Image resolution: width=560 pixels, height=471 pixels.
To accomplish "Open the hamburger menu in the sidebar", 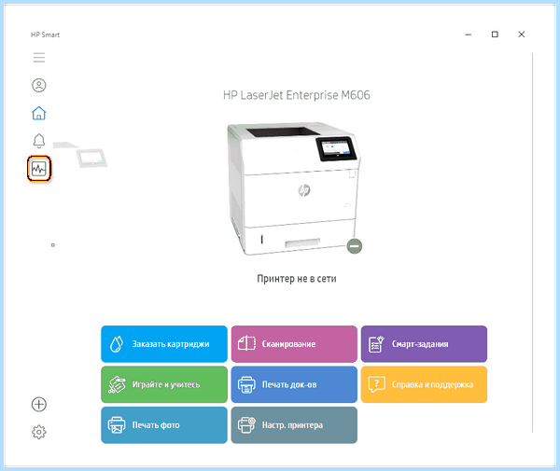I will (39, 58).
